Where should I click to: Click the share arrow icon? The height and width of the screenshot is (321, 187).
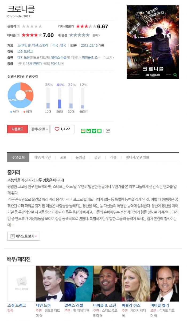(108, 131)
